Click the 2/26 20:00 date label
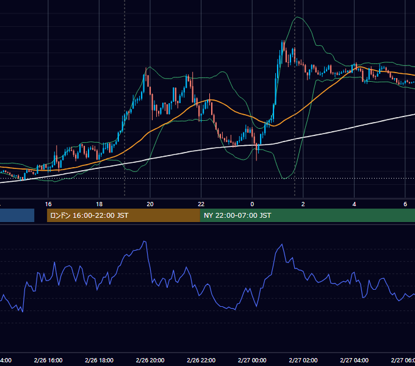The image size is (415, 366). point(150,360)
